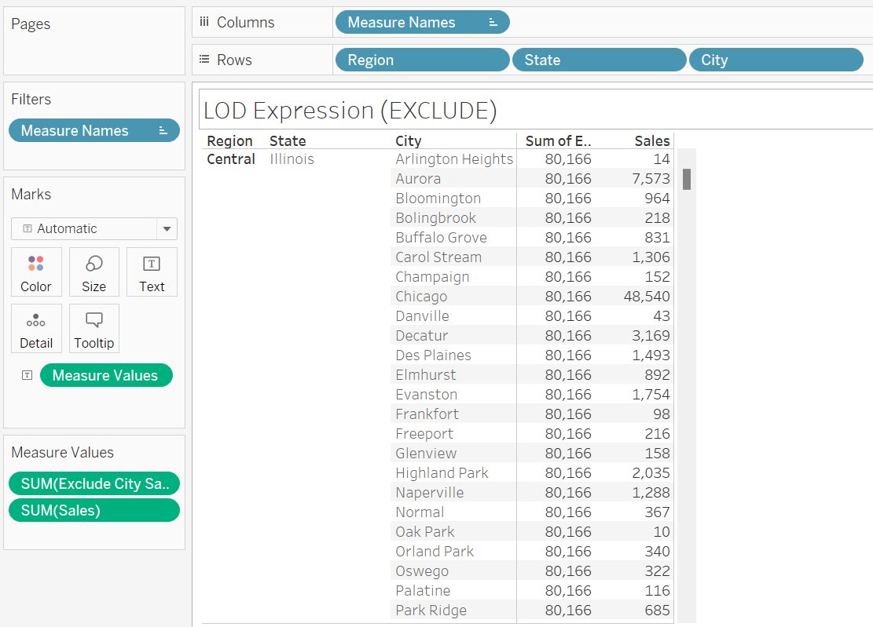Image resolution: width=873 pixels, height=627 pixels.
Task: Click the Sales column header
Action: [652, 141]
